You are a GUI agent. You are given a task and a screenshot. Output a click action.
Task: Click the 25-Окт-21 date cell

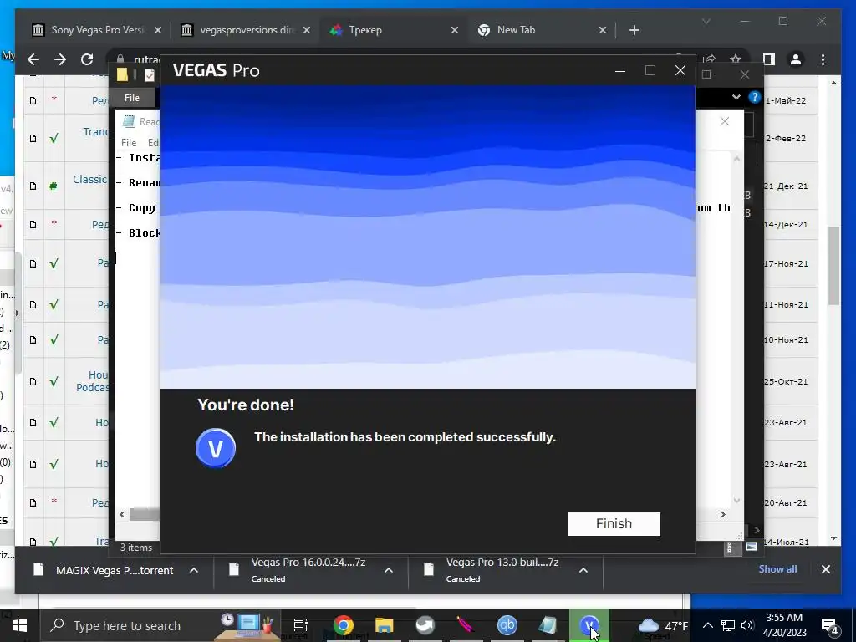pos(786,381)
